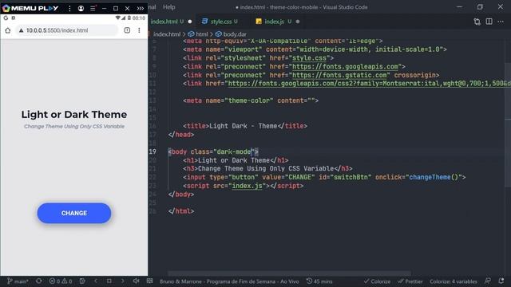Switch to index.js editor tab
This screenshot has height=287, width=511.
coord(274,22)
